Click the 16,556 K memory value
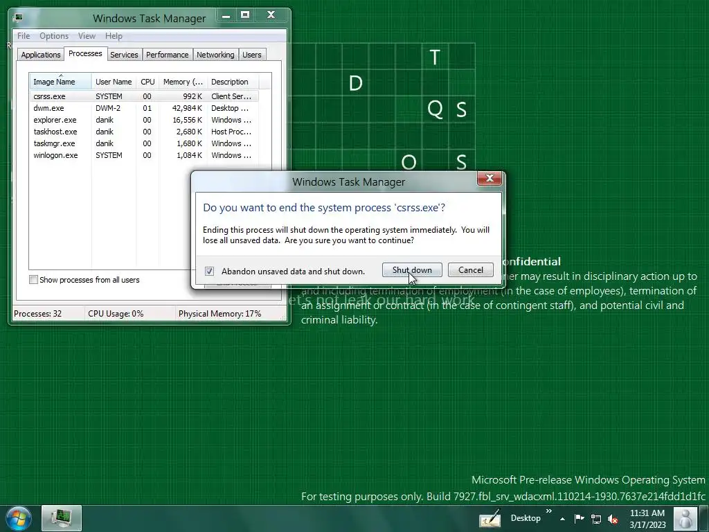This screenshot has height=532, width=709. 187,120
